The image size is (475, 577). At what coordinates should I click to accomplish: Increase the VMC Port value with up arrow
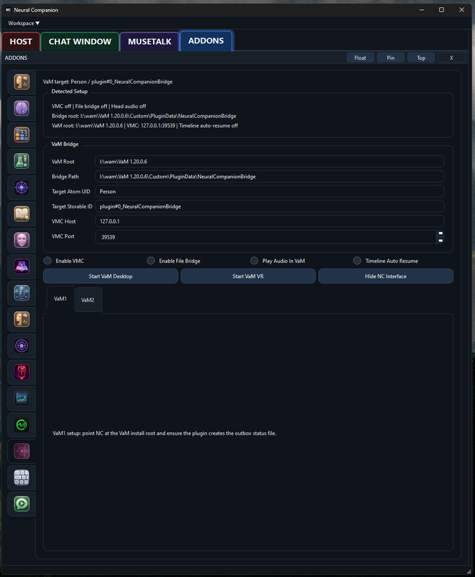click(441, 233)
